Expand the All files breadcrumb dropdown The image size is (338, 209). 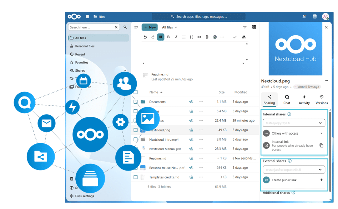click(x=170, y=27)
